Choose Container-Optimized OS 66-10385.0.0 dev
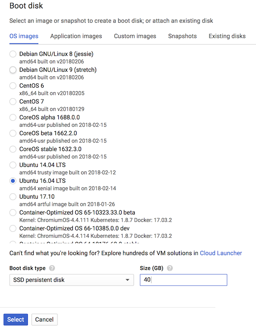256x330 pixels. tap(13, 228)
